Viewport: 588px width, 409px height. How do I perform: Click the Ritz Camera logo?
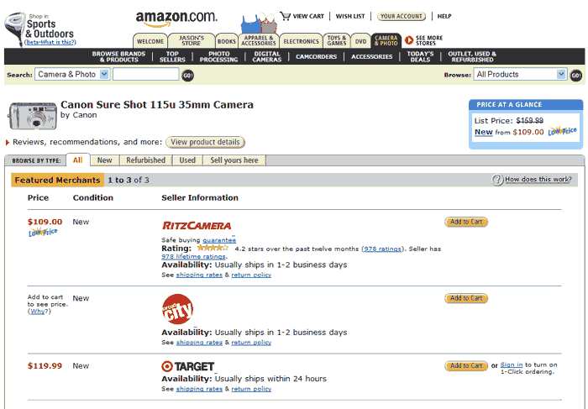tap(196, 226)
